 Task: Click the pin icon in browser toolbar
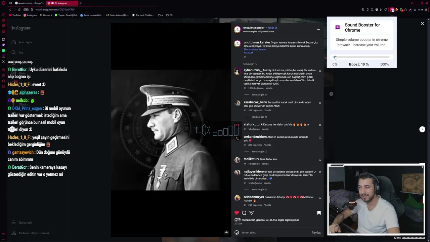click(368, 10)
